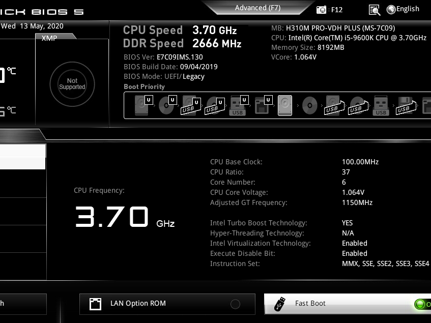The height and width of the screenshot is (323, 431).
Task: Click Adjusted GT Frequency '1150MHz'
Action: (357, 202)
